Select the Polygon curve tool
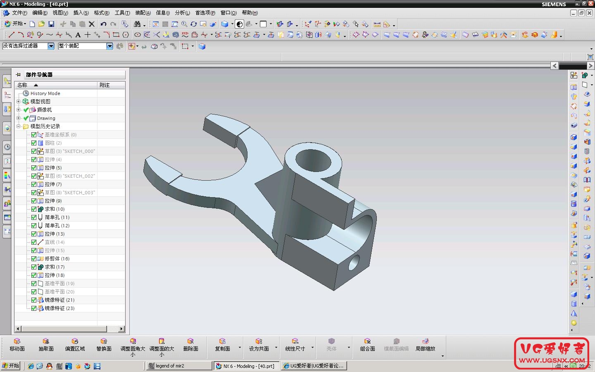Image resolution: width=595 pixels, height=372 pixels. click(x=126, y=35)
